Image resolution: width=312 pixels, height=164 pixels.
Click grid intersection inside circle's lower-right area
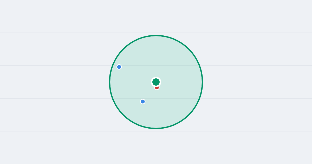click(x=195, y=98)
